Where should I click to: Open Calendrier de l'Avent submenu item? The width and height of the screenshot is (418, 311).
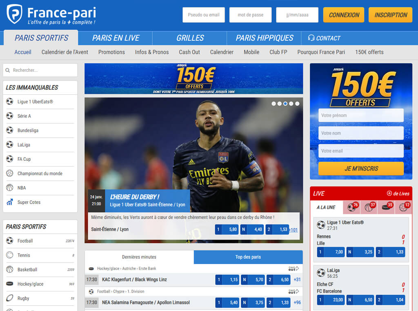64,52
